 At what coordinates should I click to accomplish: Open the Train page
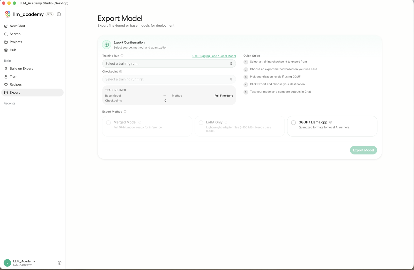[32, 77]
